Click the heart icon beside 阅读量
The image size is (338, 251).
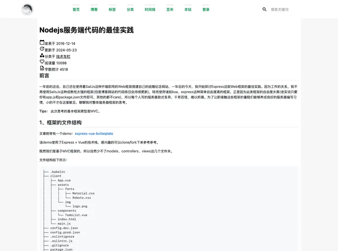click(x=42, y=62)
